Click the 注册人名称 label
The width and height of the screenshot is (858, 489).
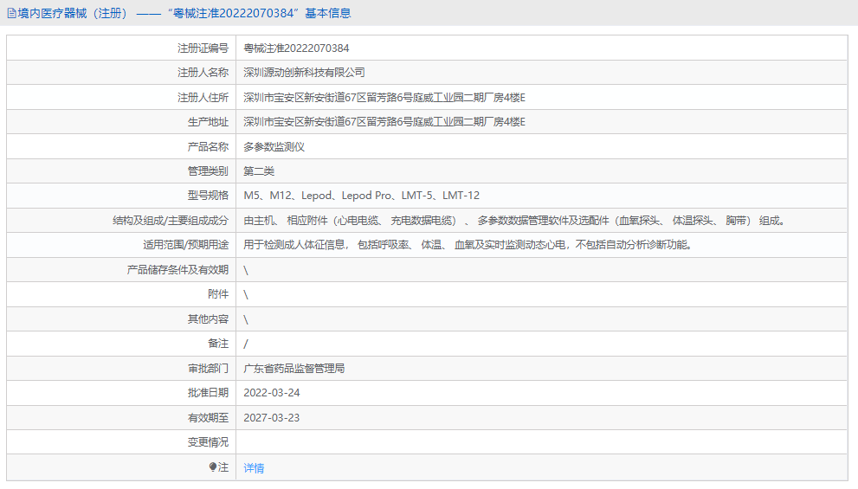203,72
